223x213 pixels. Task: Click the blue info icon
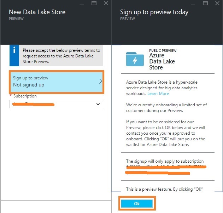coord(14,50)
